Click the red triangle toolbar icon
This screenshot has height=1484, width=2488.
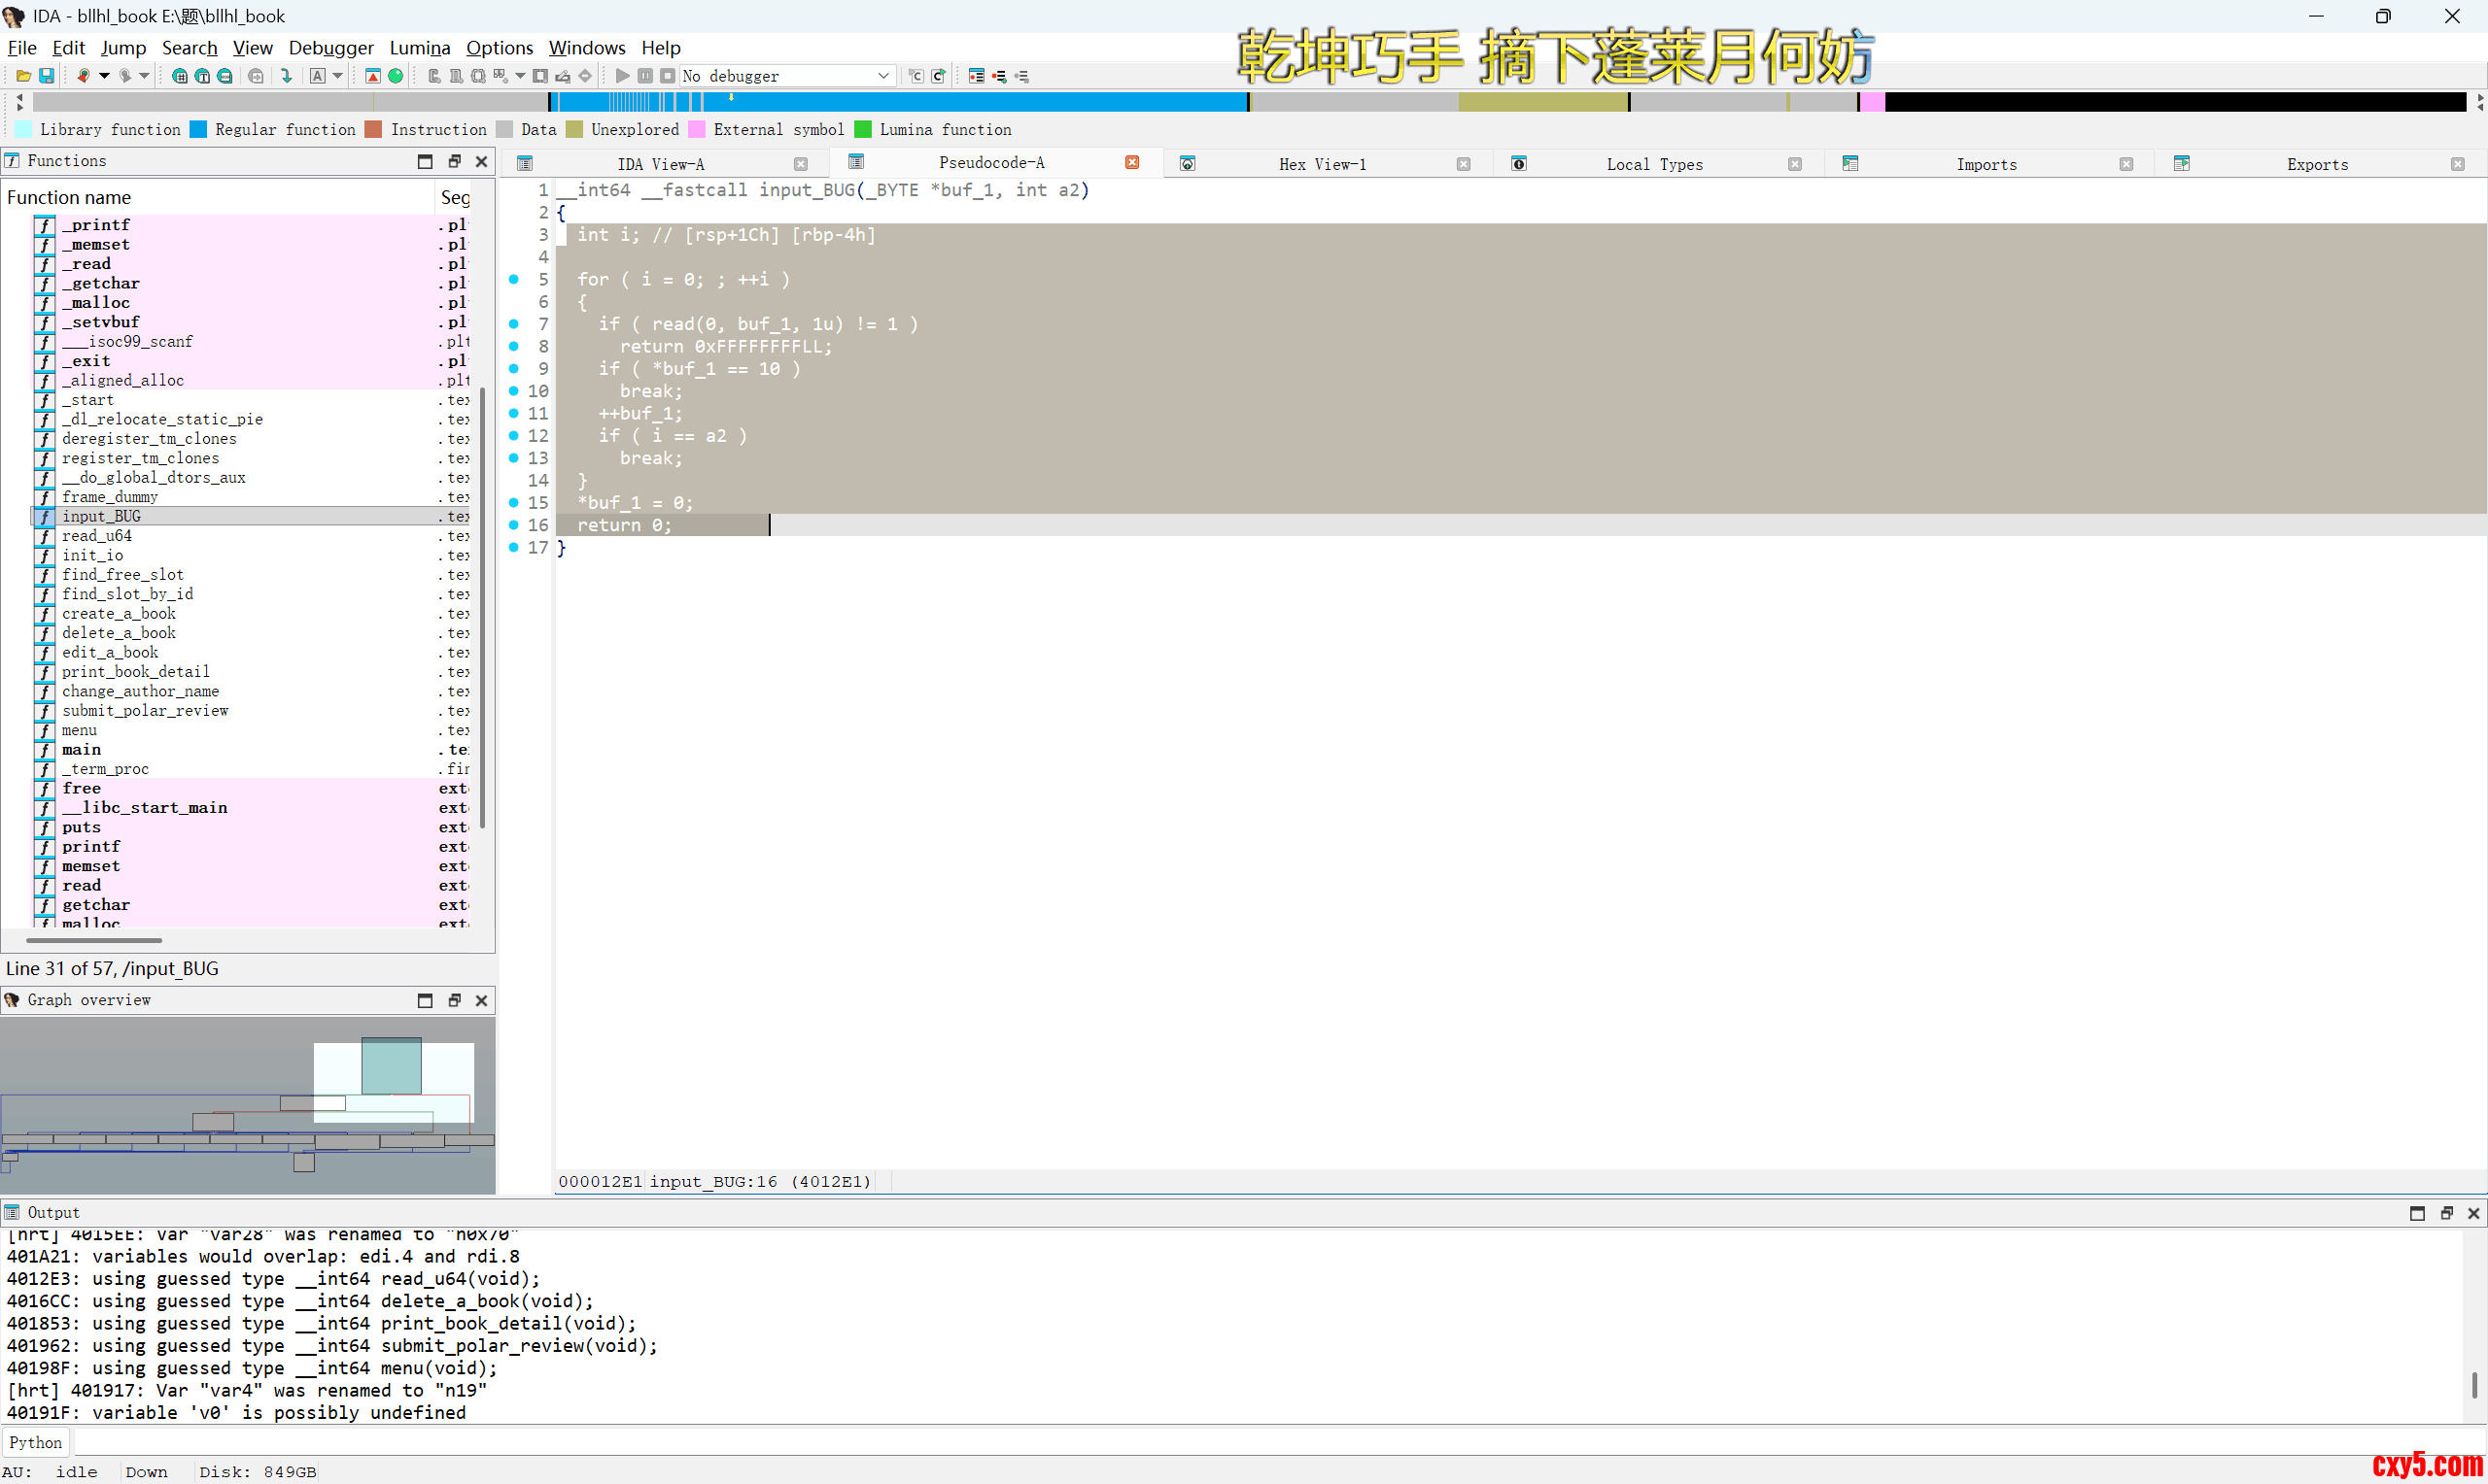click(372, 76)
